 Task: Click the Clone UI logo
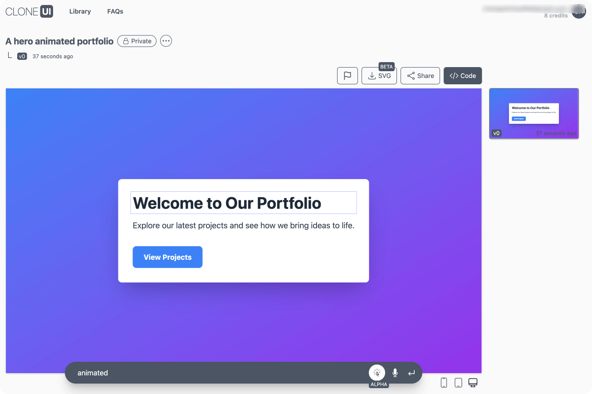coord(29,11)
